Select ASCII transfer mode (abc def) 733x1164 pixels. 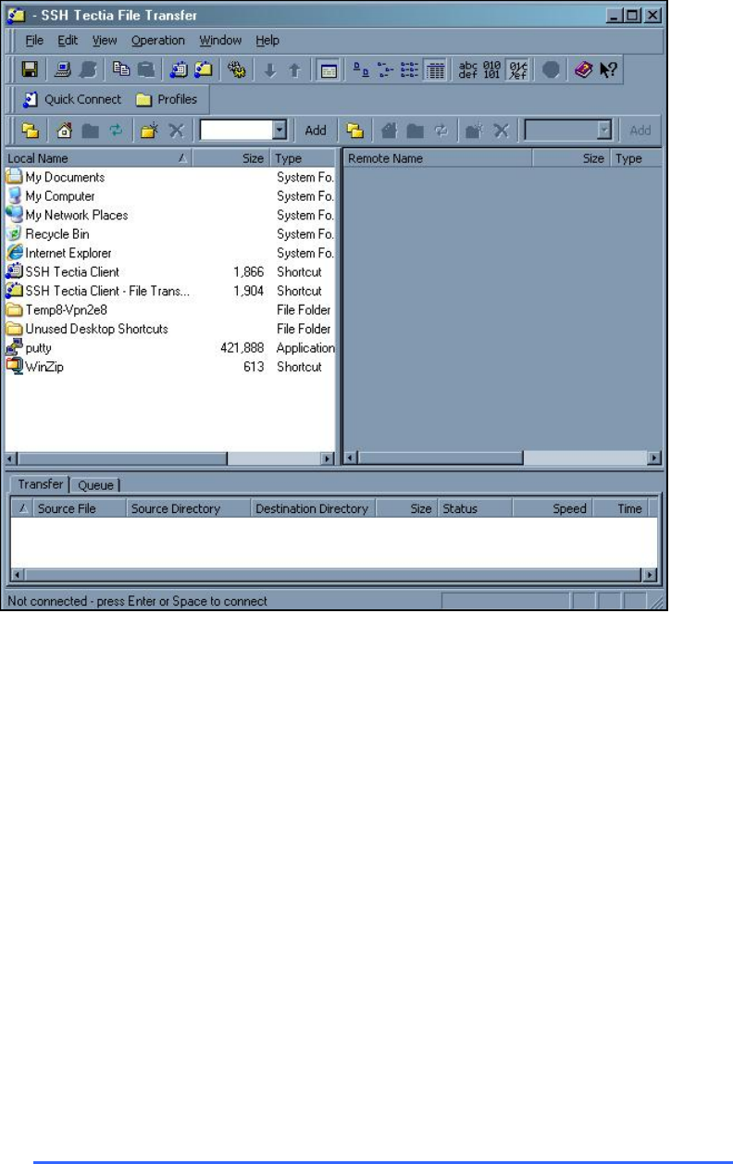click(x=470, y=69)
